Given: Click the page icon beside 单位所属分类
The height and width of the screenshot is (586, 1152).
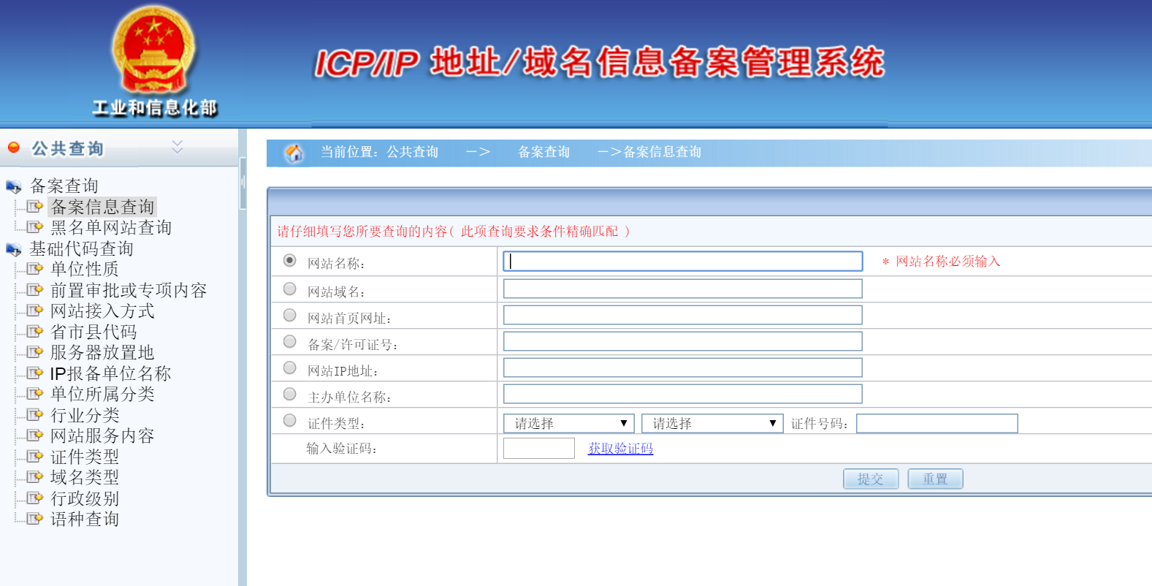Looking at the screenshot, I should (35, 394).
